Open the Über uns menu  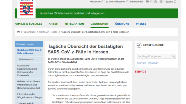[x=122, y=24]
